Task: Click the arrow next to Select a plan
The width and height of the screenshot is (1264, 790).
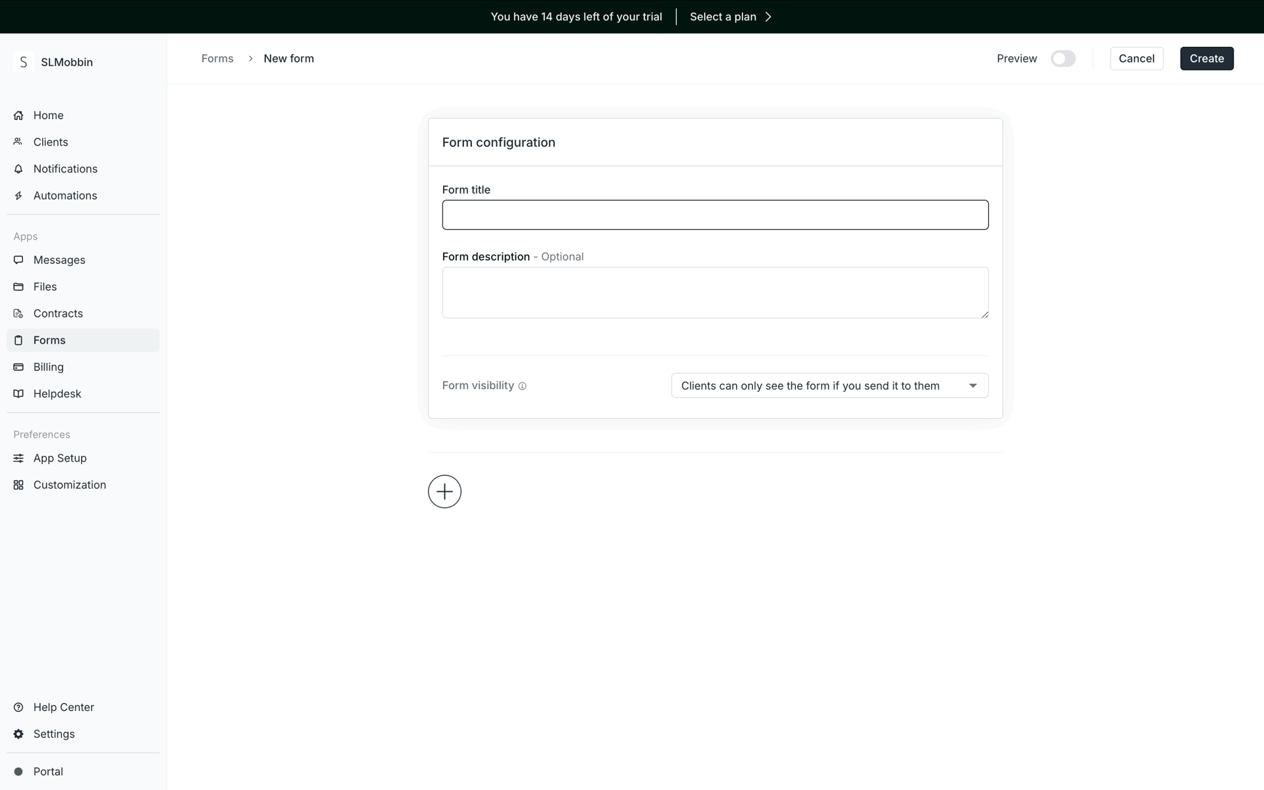Action: tap(768, 17)
